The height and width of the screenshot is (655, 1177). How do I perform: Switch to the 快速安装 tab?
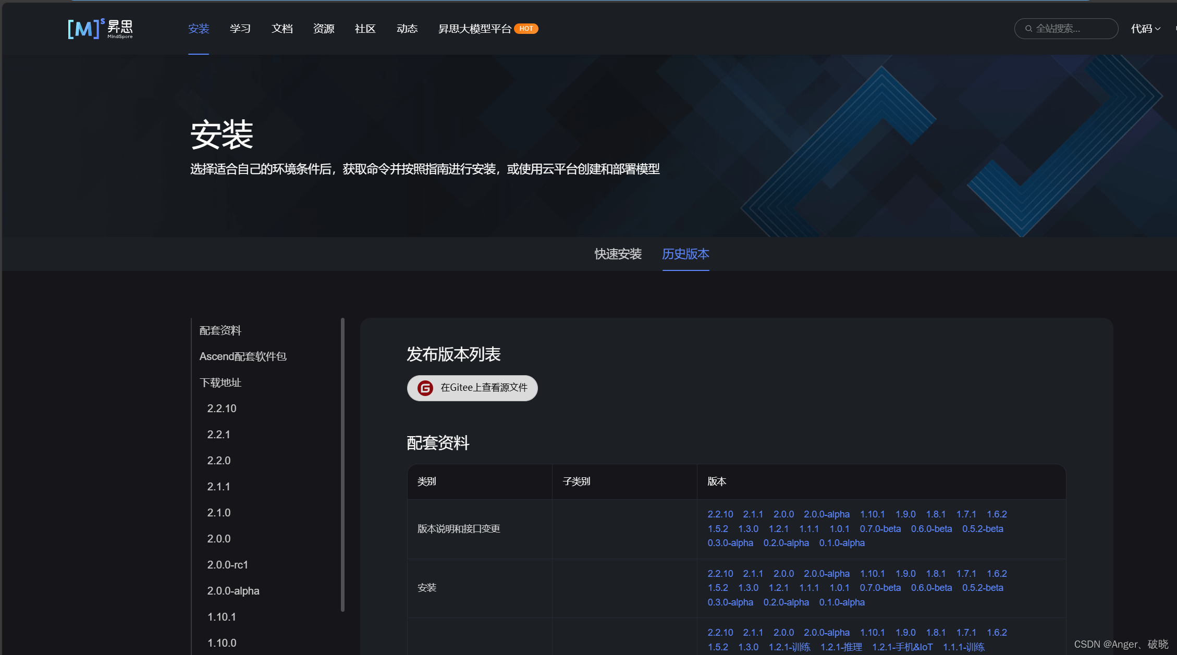coord(618,254)
